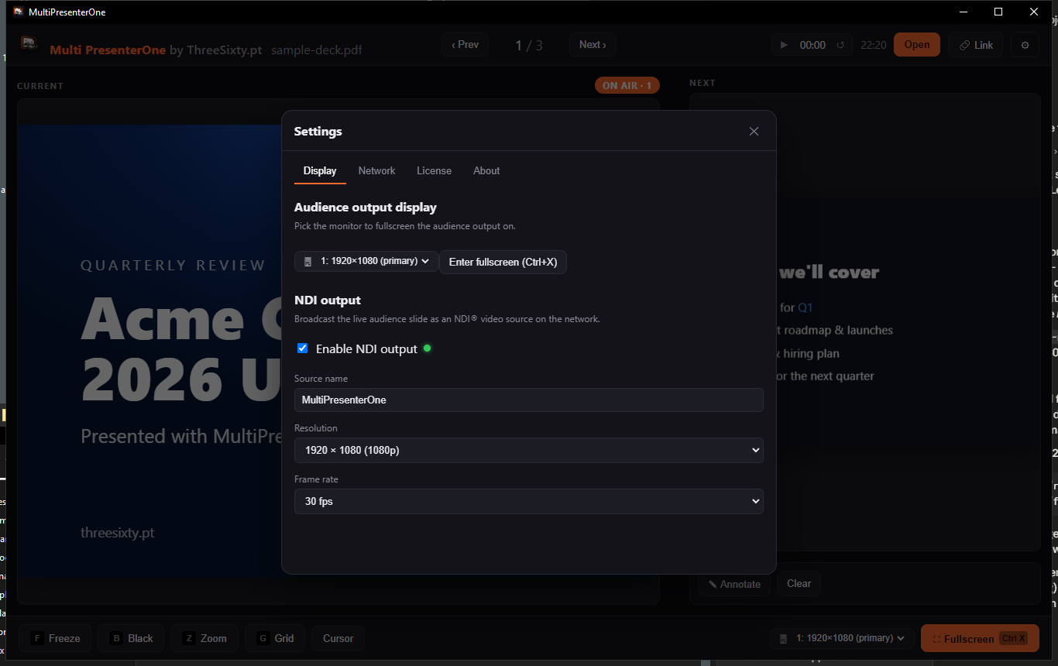This screenshot has width=1058, height=666.
Task: Switch to the Display tab
Action: (320, 170)
